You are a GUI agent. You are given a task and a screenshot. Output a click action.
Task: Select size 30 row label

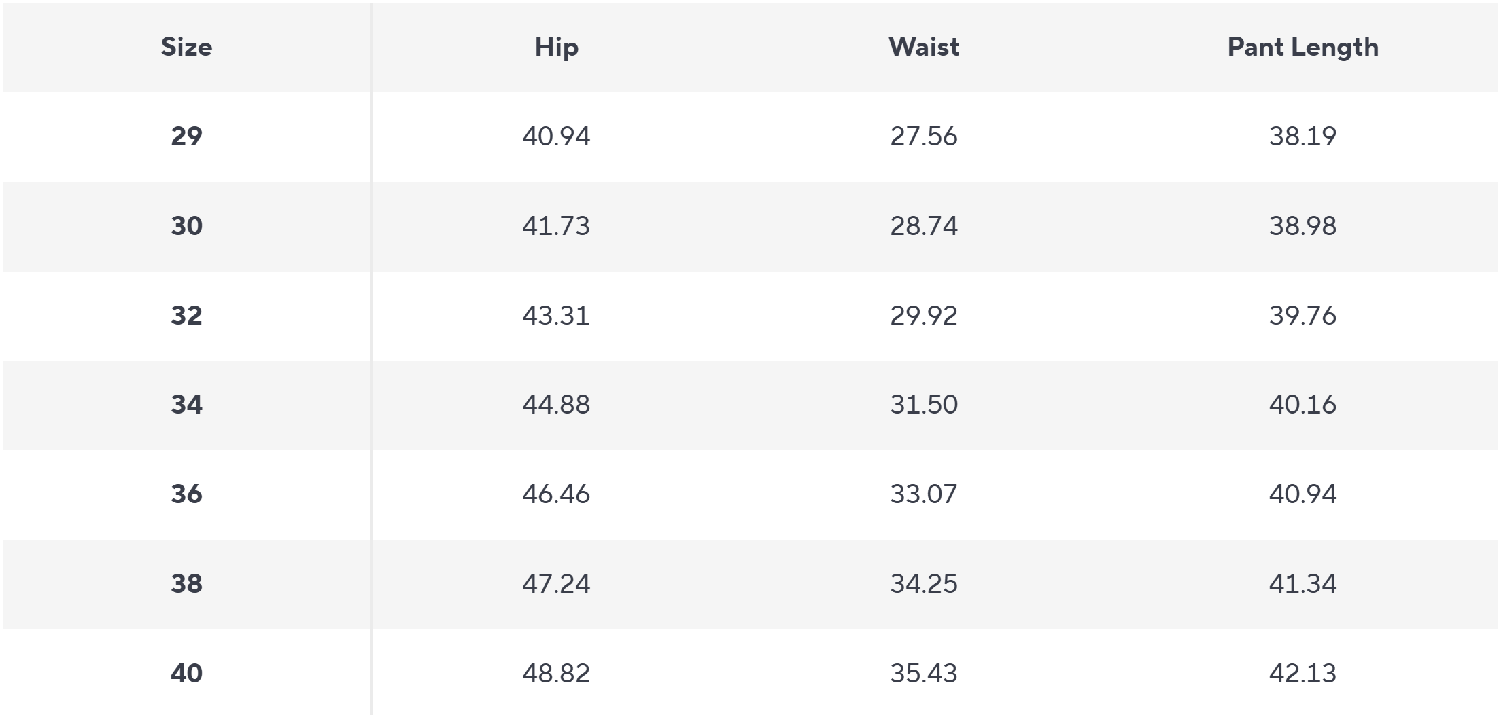[x=186, y=225]
